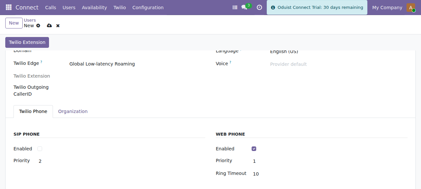
Task: Open the Configuration menu
Action: (x=148, y=8)
